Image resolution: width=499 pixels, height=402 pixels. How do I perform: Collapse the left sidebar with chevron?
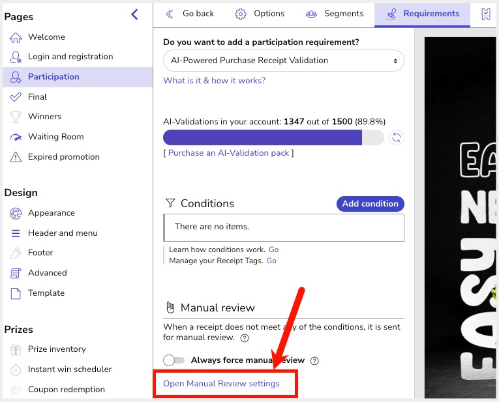tap(134, 14)
